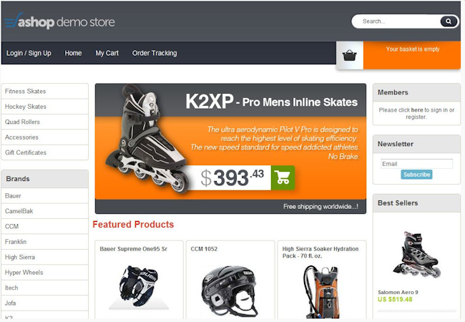Focus the newsletter Email input field
This screenshot has width=465, height=322.
[416, 164]
